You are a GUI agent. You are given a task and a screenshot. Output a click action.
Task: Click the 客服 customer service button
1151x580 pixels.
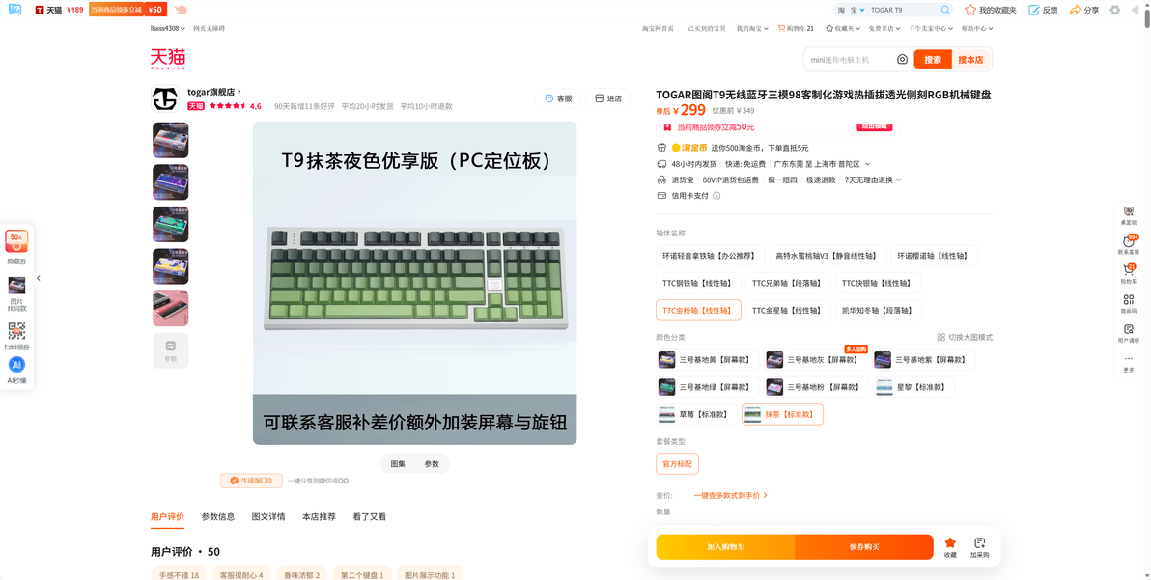pos(558,98)
